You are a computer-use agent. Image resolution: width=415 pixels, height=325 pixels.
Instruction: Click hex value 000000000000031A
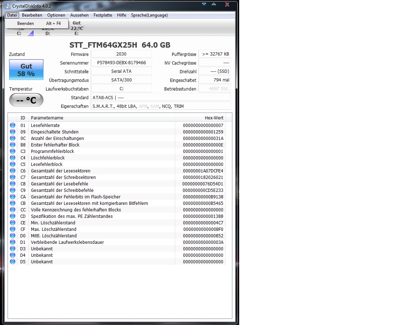pos(203,138)
